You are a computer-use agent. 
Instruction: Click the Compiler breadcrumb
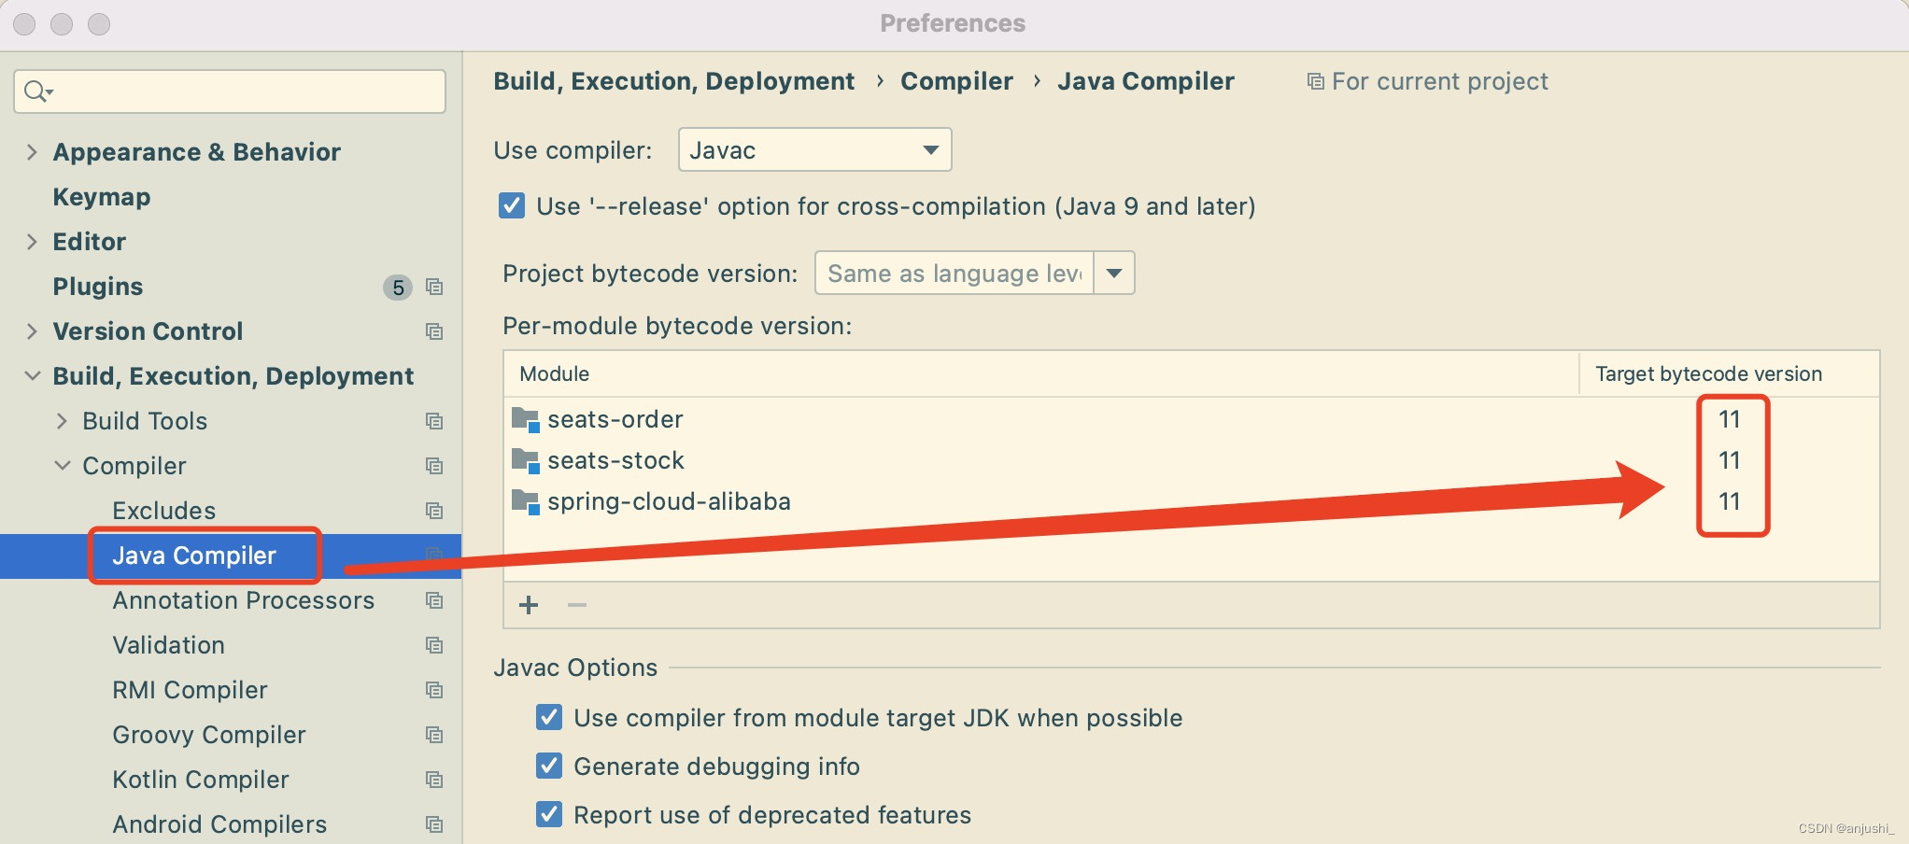[956, 82]
